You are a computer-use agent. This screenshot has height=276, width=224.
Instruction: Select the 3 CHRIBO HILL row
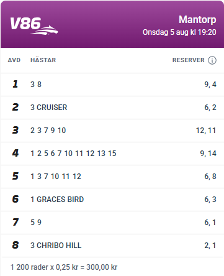(x=112, y=246)
